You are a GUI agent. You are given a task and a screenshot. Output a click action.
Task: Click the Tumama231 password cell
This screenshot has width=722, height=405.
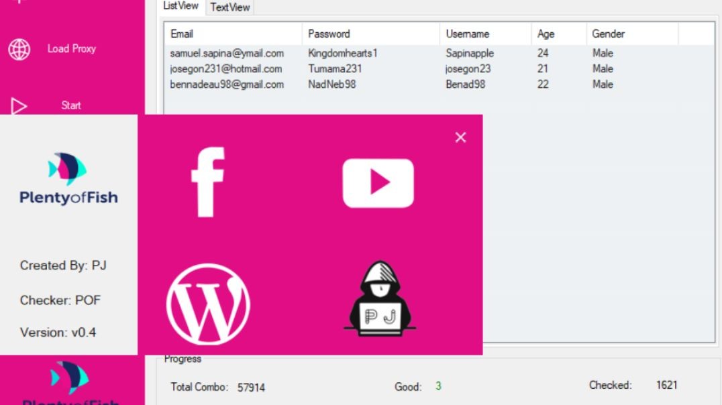(335, 68)
